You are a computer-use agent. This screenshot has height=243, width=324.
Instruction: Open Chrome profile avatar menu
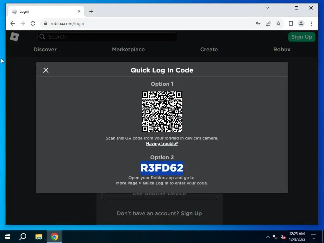click(301, 23)
